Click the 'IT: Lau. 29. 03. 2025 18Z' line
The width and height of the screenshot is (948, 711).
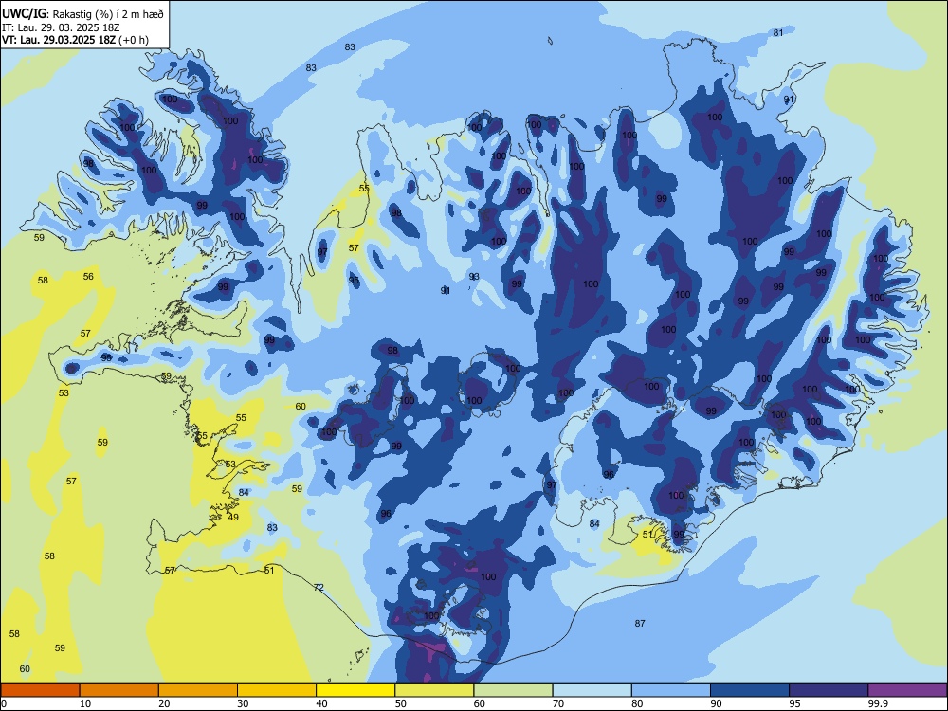point(61,27)
